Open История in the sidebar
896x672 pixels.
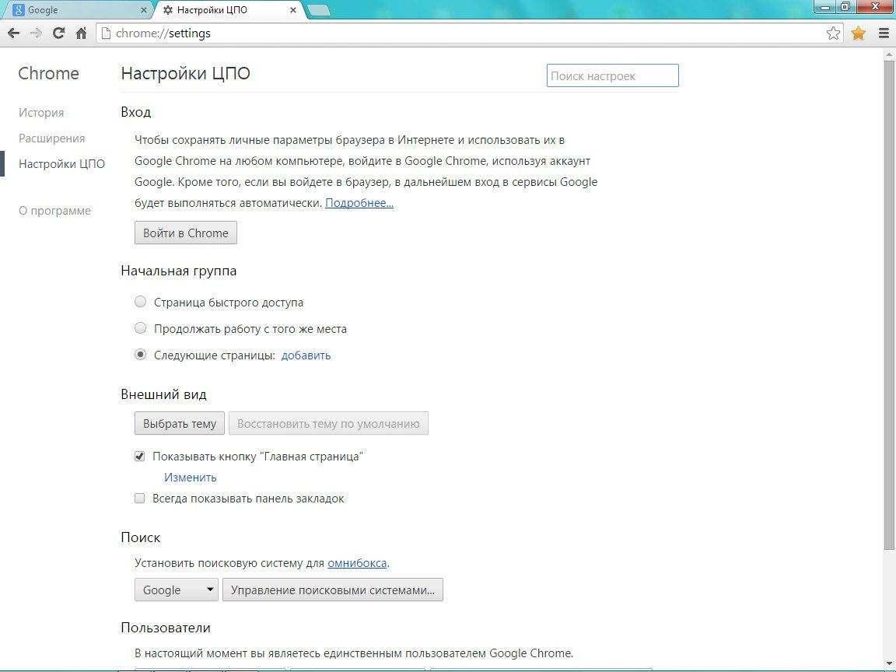click(x=41, y=113)
